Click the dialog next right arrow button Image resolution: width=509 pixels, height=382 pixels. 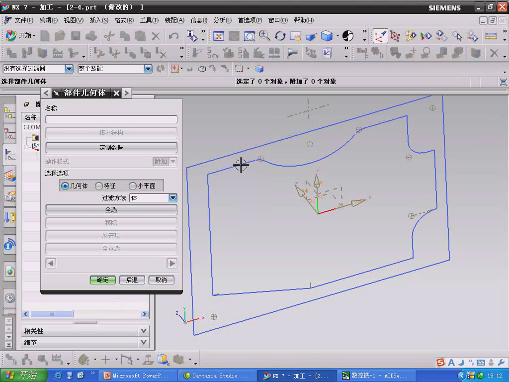tap(172, 263)
